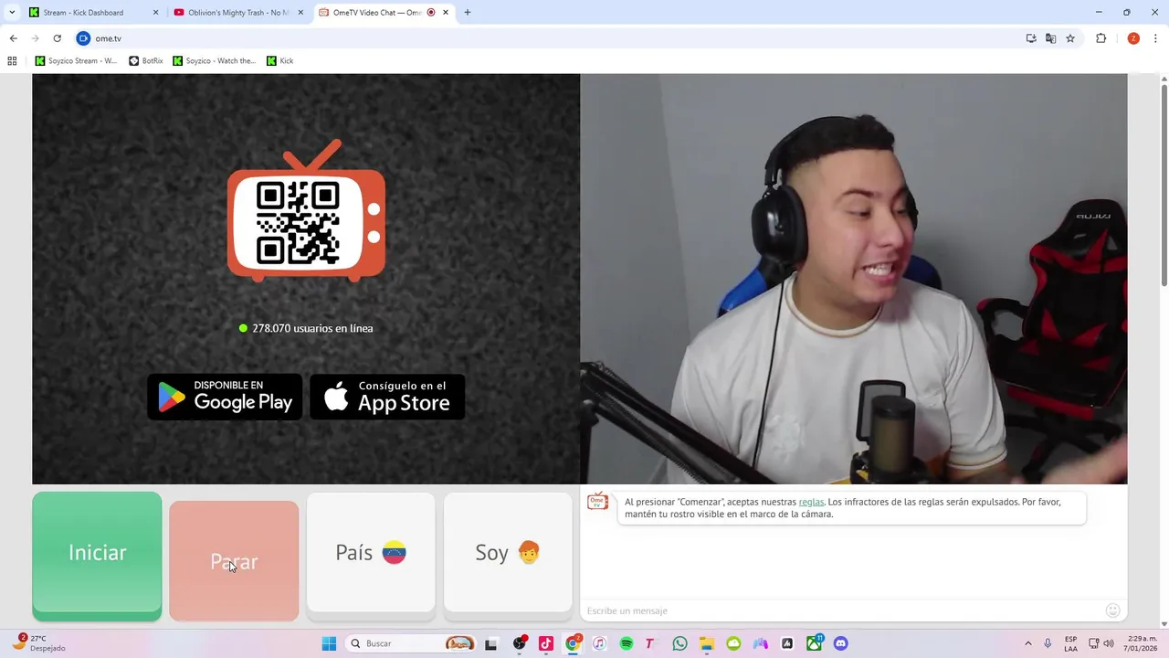Image resolution: width=1169 pixels, height=658 pixels.
Task: Open WhatsApp from the taskbar
Action: [x=679, y=643]
